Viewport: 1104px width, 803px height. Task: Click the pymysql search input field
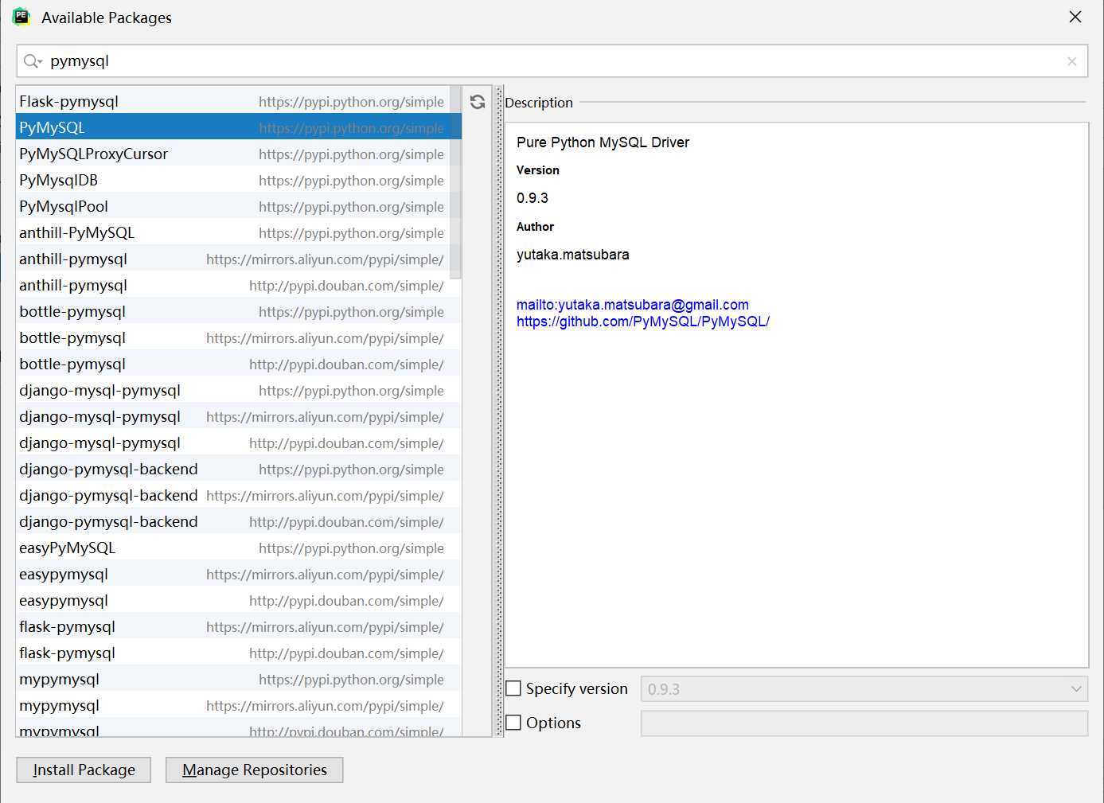pos(552,61)
